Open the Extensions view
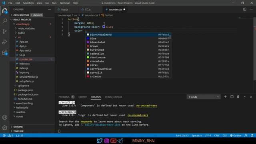256x144 pixels. click(4, 52)
